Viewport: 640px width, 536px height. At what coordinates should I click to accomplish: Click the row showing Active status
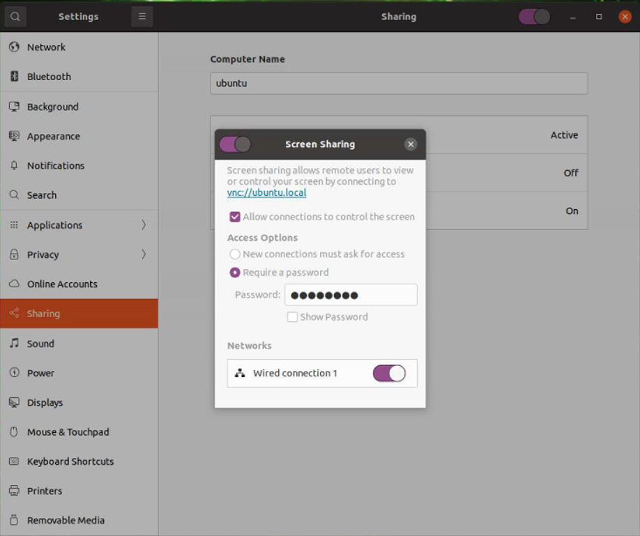click(x=399, y=135)
